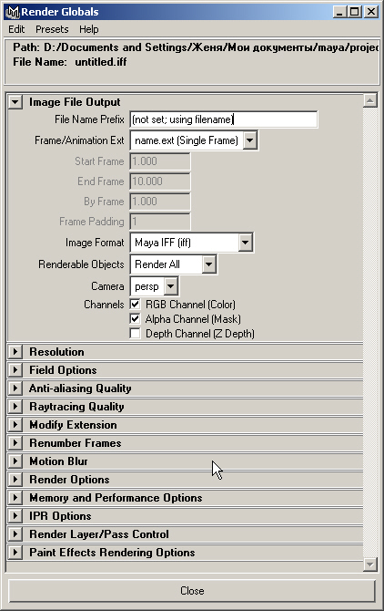The height and width of the screenshot is (611, 384).
Task: Enable the Depth Channel (Z Depth) checkbox
Action: pyautogui.click(x=135, y=334)
